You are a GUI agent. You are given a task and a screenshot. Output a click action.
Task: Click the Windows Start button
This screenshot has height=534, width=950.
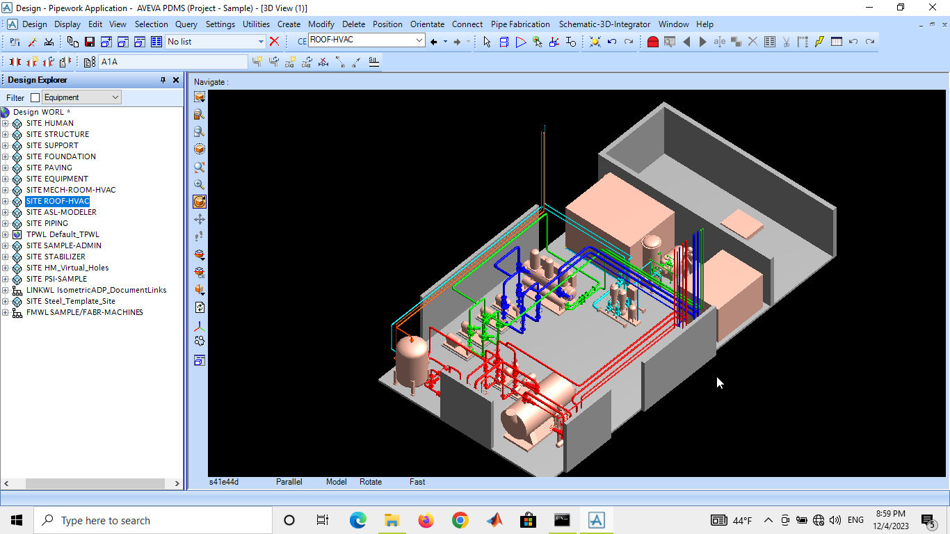(17, 520)
